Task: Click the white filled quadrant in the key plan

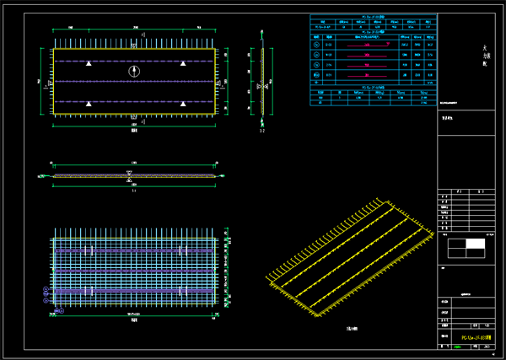Action: click(476, 244)
